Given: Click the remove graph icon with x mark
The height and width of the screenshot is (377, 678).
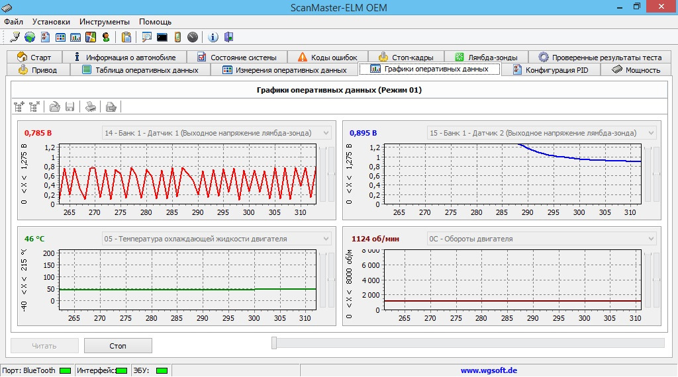Looking at the screenshot, I should pos(34,106).
